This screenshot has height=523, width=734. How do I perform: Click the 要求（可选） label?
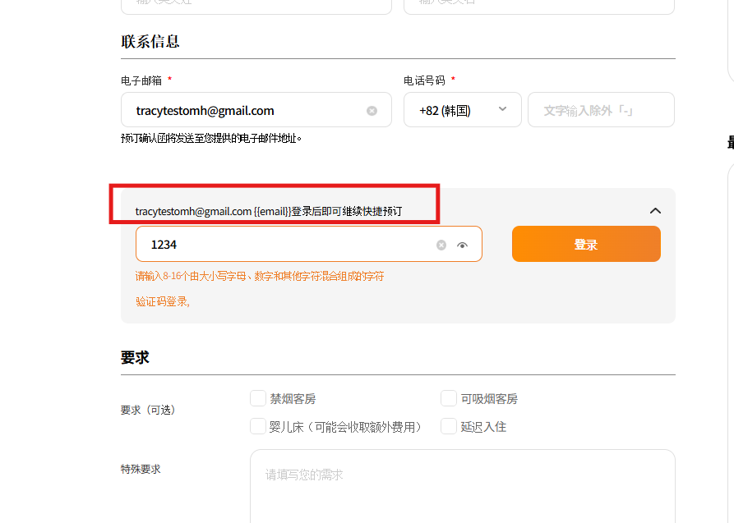[x=148, y=411]
